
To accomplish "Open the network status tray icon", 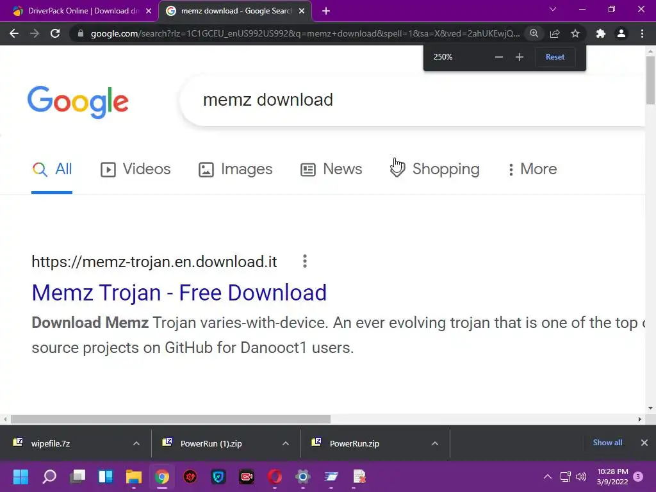I will [565, 477].
